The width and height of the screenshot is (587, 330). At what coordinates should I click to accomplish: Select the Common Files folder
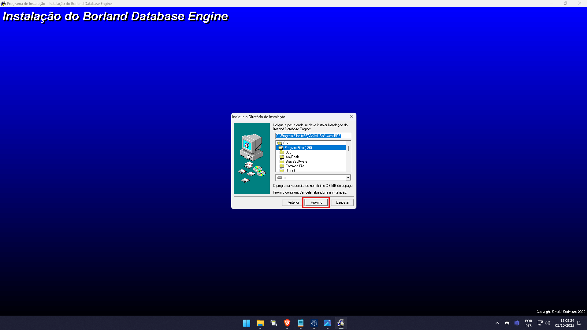pos(295,166)
